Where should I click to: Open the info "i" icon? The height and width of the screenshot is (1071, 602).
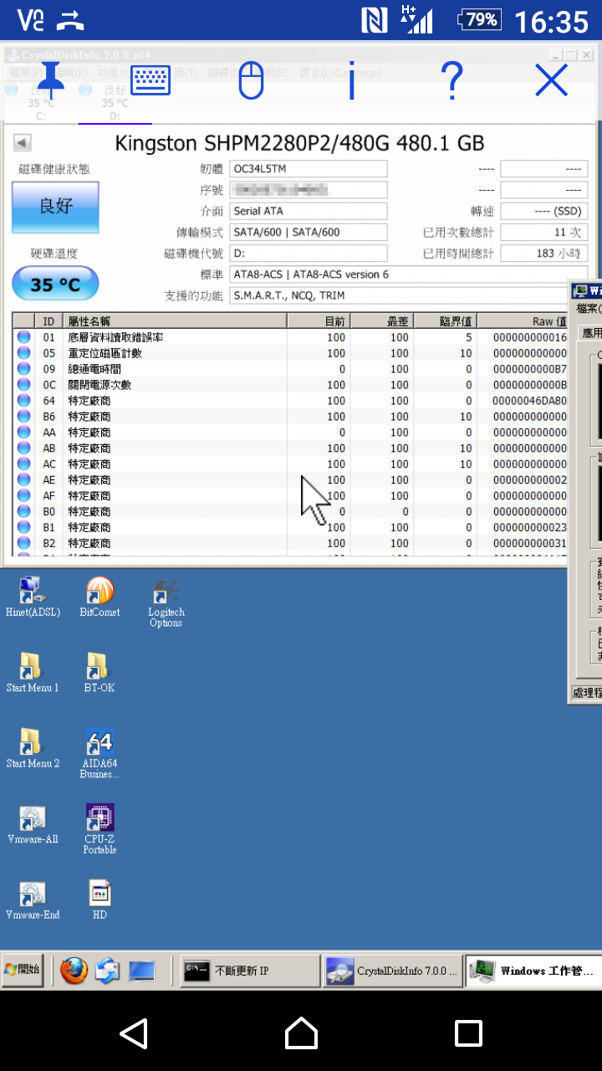pyautogui.click(x=351, y=81)
